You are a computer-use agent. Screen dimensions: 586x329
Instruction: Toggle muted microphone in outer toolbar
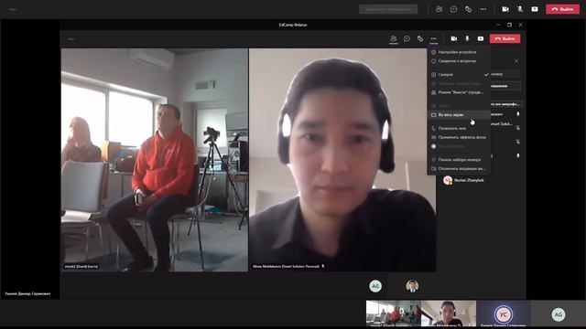tap(520, 9)
